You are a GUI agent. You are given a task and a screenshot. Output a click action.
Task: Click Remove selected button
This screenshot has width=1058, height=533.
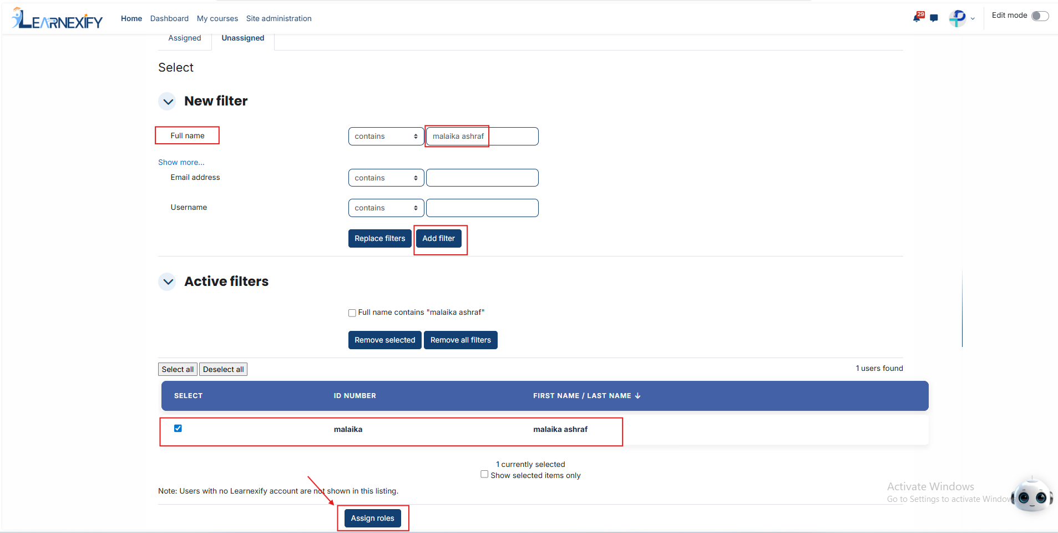385,340
